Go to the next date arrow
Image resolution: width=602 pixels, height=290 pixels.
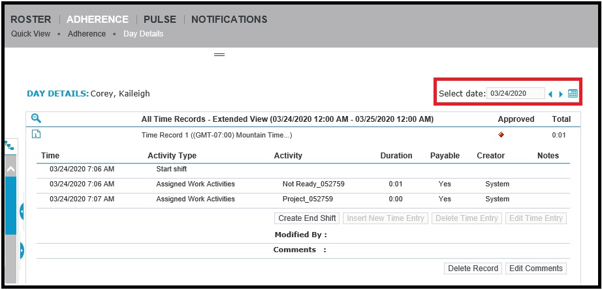(x=561, y=94)
